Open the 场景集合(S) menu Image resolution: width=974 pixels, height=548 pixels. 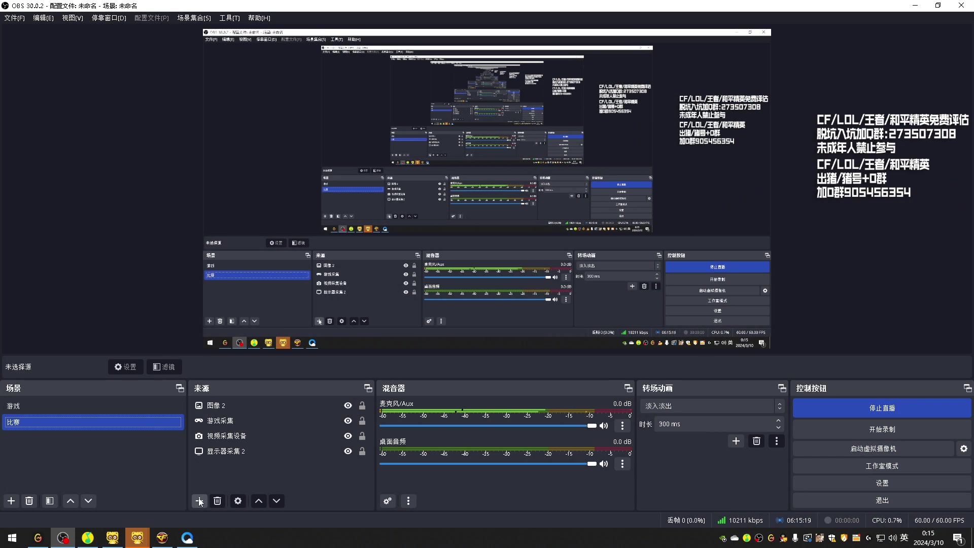[194, 18]
